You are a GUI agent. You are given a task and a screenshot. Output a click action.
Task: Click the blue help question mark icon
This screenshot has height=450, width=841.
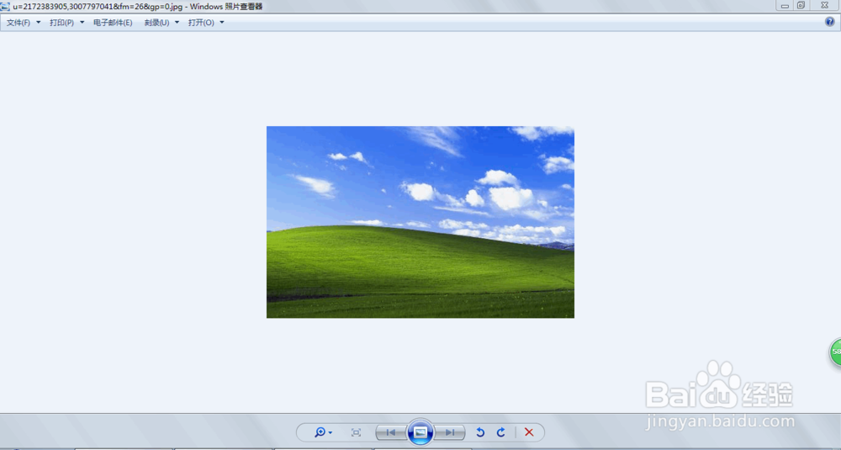(x=830, y=22)
